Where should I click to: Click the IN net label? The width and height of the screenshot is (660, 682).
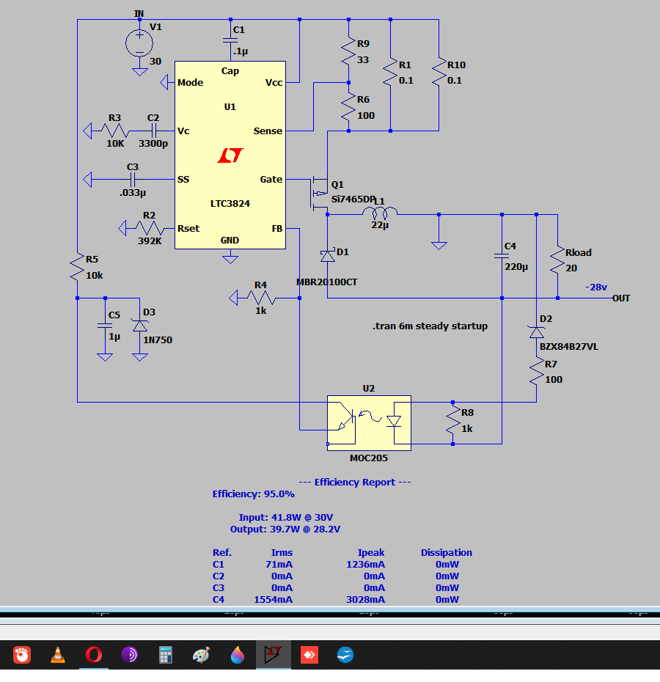(x=139, y=13)
